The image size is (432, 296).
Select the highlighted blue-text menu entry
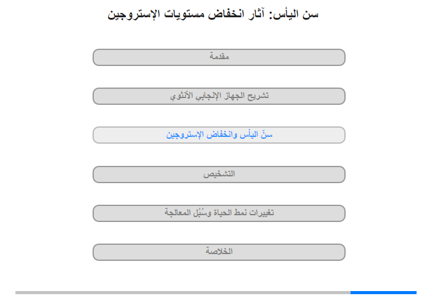point(219,135)
